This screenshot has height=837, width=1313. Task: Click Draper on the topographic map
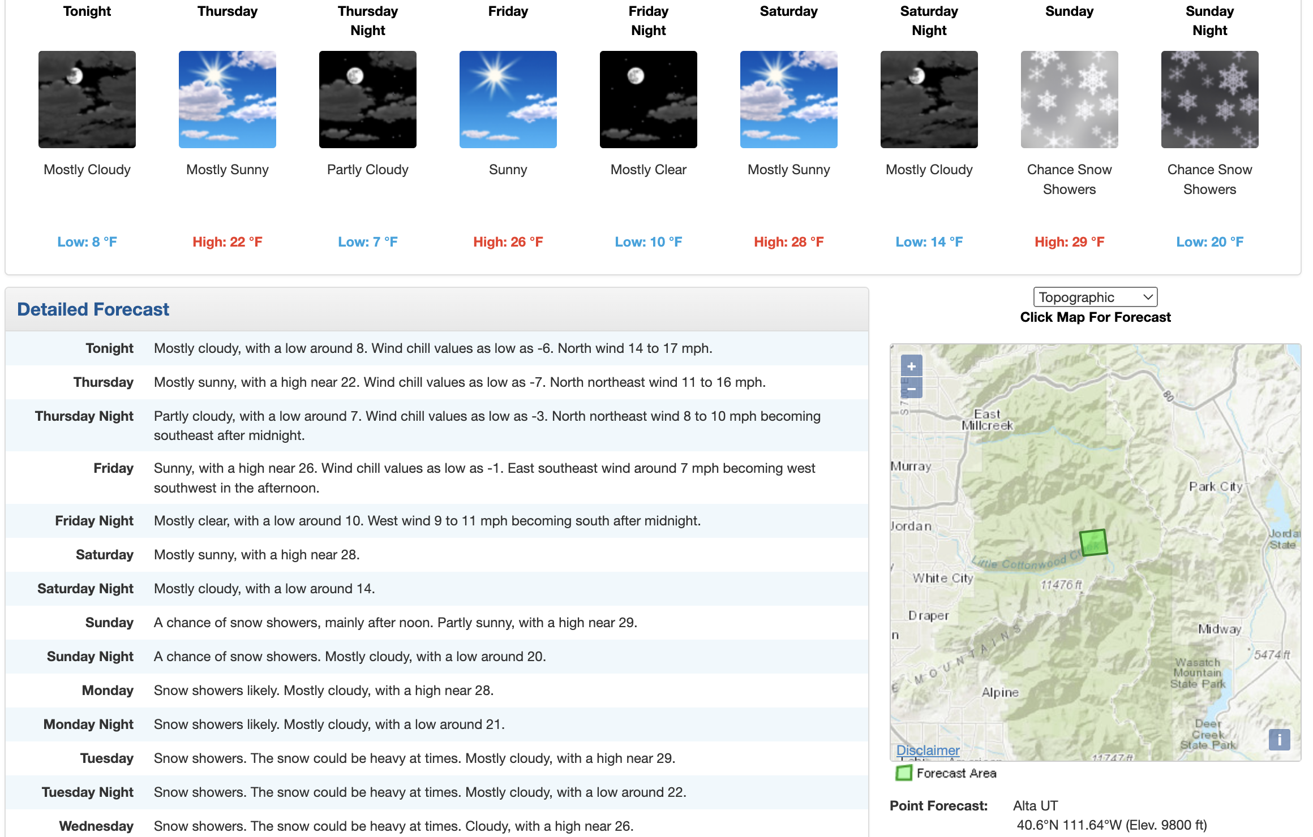pos(928,615)
